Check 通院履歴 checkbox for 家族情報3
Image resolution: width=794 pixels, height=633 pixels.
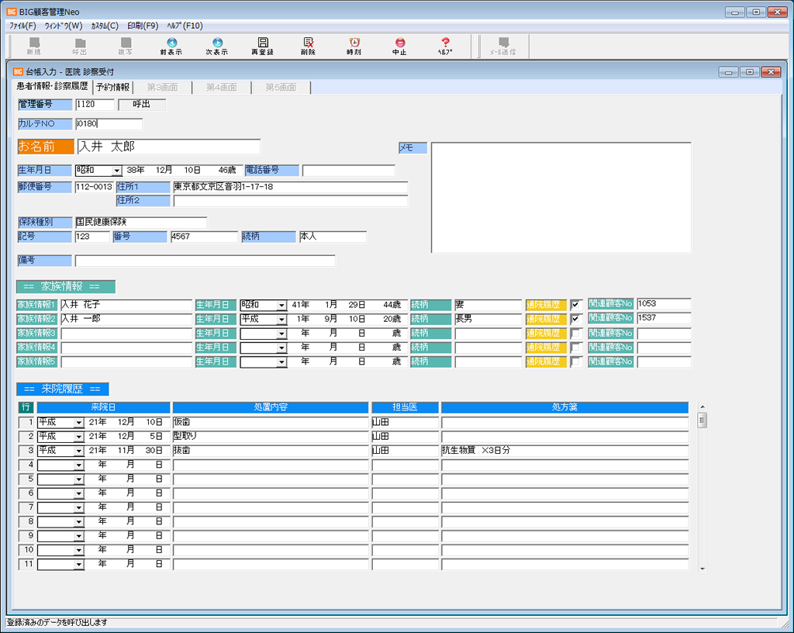click(x=575, y=334)
